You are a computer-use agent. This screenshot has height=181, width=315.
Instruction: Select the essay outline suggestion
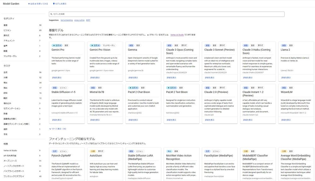tap(79, 20)
